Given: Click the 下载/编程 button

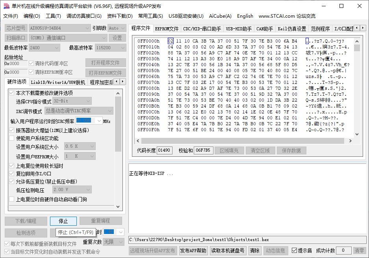Looking at the screenshot, I should [25, 221].
